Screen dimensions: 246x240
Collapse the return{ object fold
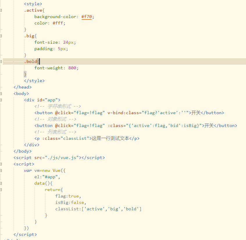[1, 190]
